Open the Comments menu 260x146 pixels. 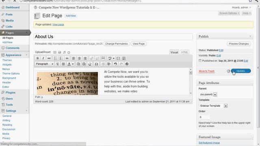pyautogui.click(x=13, y=48)
